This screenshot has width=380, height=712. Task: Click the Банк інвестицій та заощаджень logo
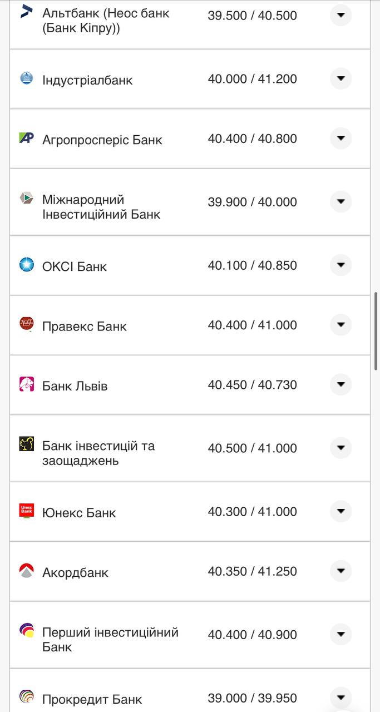[x=27, y=444]
